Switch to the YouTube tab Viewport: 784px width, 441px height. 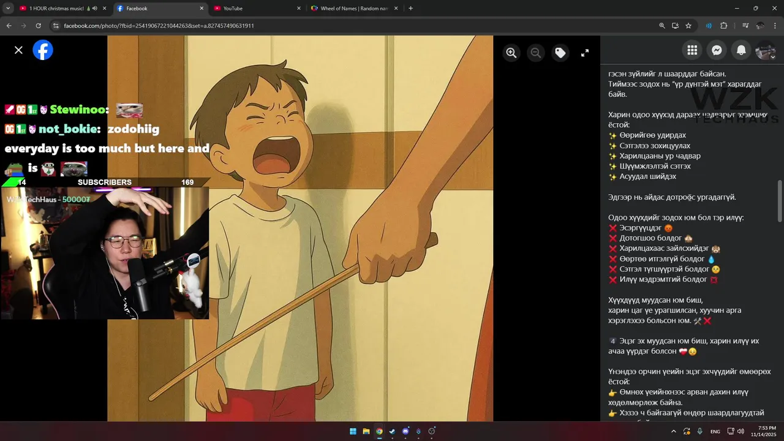pos(257,9)
